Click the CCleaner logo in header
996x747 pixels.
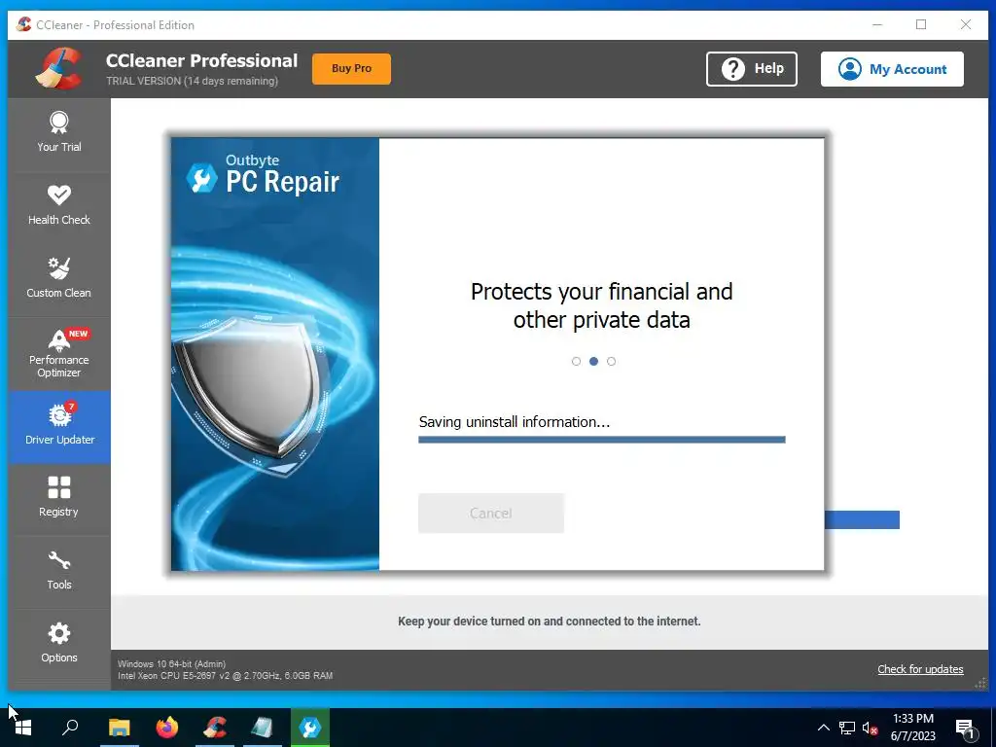pos(58,69)
